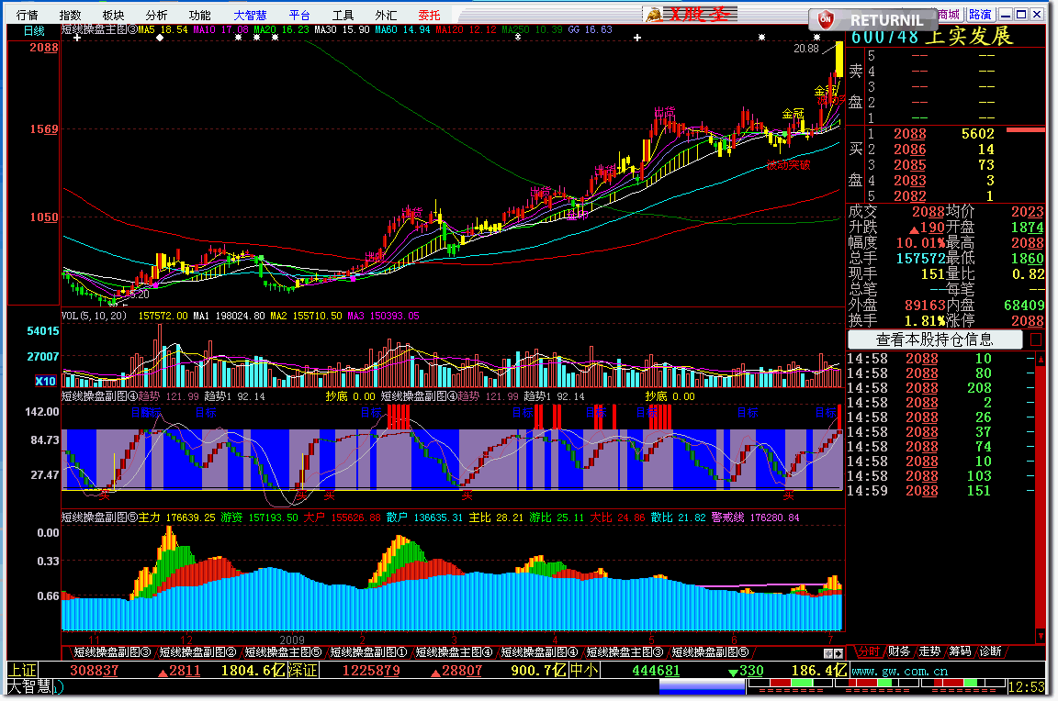Open the 大智慧 menu

pyautogui.click(x=251, y=15)
